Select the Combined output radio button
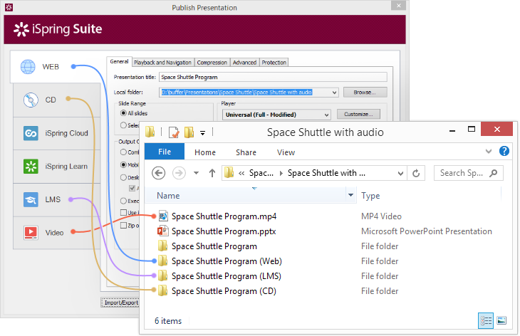 coord(123,152)
